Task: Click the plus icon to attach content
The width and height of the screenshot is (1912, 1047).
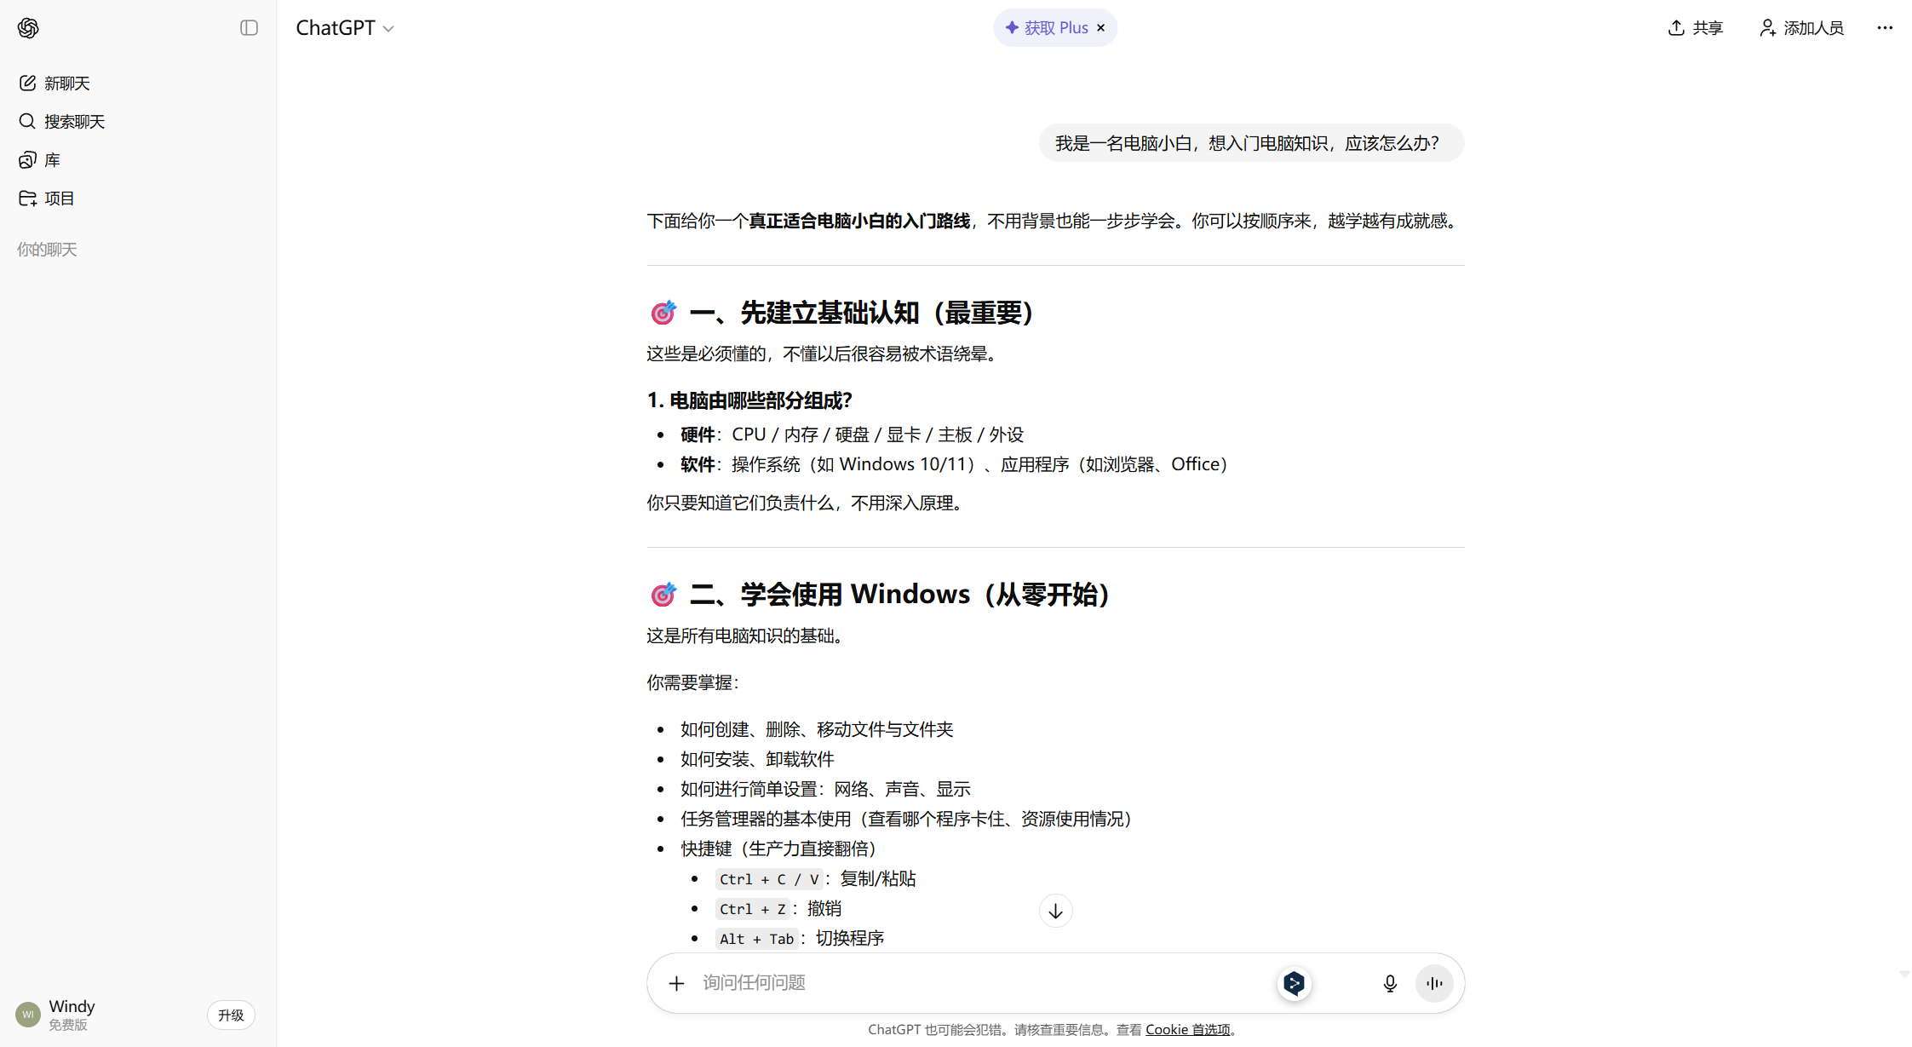Action: pyautogui.click(x=676, y=982)
